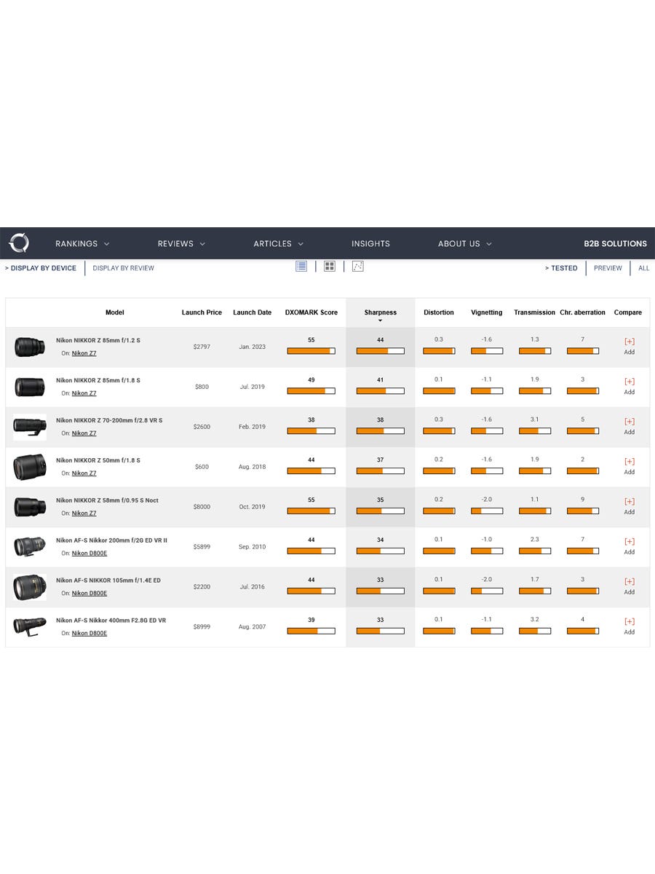Open Nikon D800E link under 400mm F2.8G

[89, 634]
